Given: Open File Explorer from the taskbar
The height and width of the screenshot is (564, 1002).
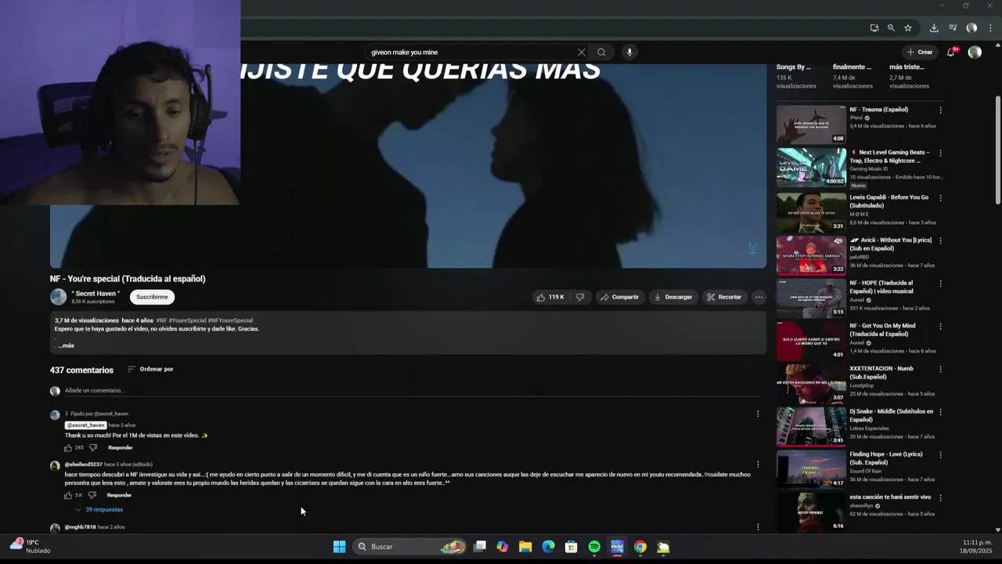Looking at the screenshot, I should pyautogui.click(x=525, y=547).
